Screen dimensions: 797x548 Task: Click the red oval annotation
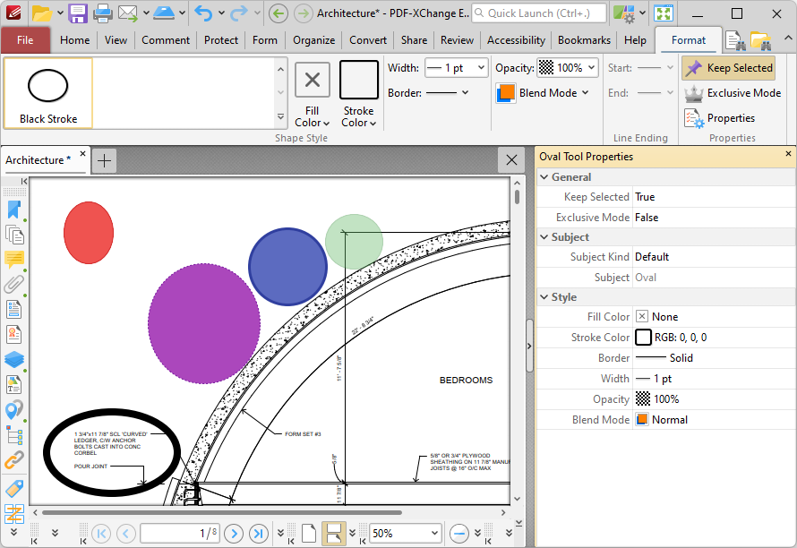89,233
